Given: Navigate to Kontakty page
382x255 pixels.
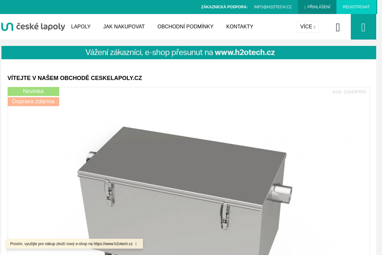Looking at the screenshot, I should coord(240,27).
